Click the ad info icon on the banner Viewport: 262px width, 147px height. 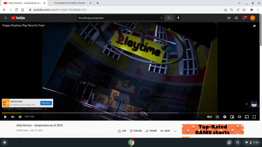click(242, 125)
